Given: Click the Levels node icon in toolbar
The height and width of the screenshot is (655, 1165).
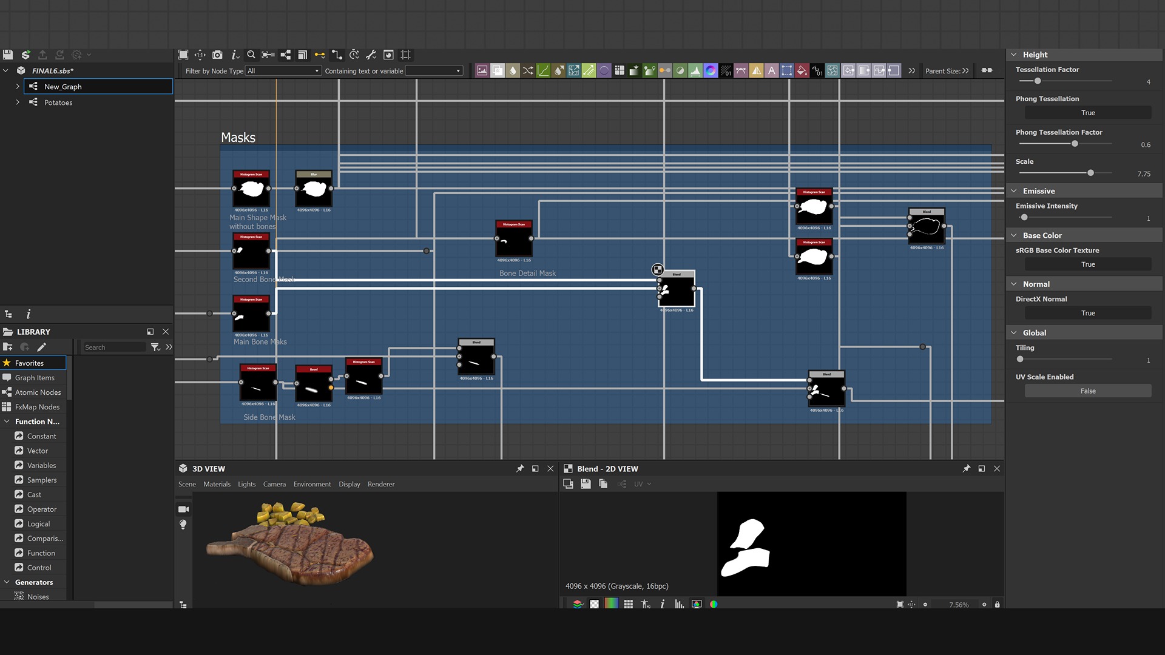Looking at the screenshot, I should (x=695, y=70).
